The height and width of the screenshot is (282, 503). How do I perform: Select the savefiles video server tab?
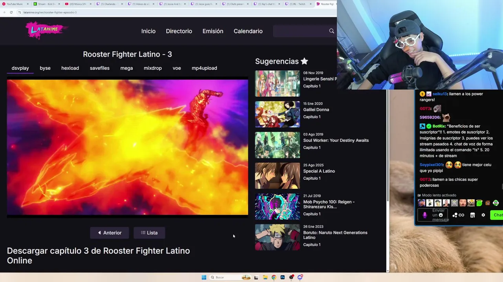click(99, 68)
